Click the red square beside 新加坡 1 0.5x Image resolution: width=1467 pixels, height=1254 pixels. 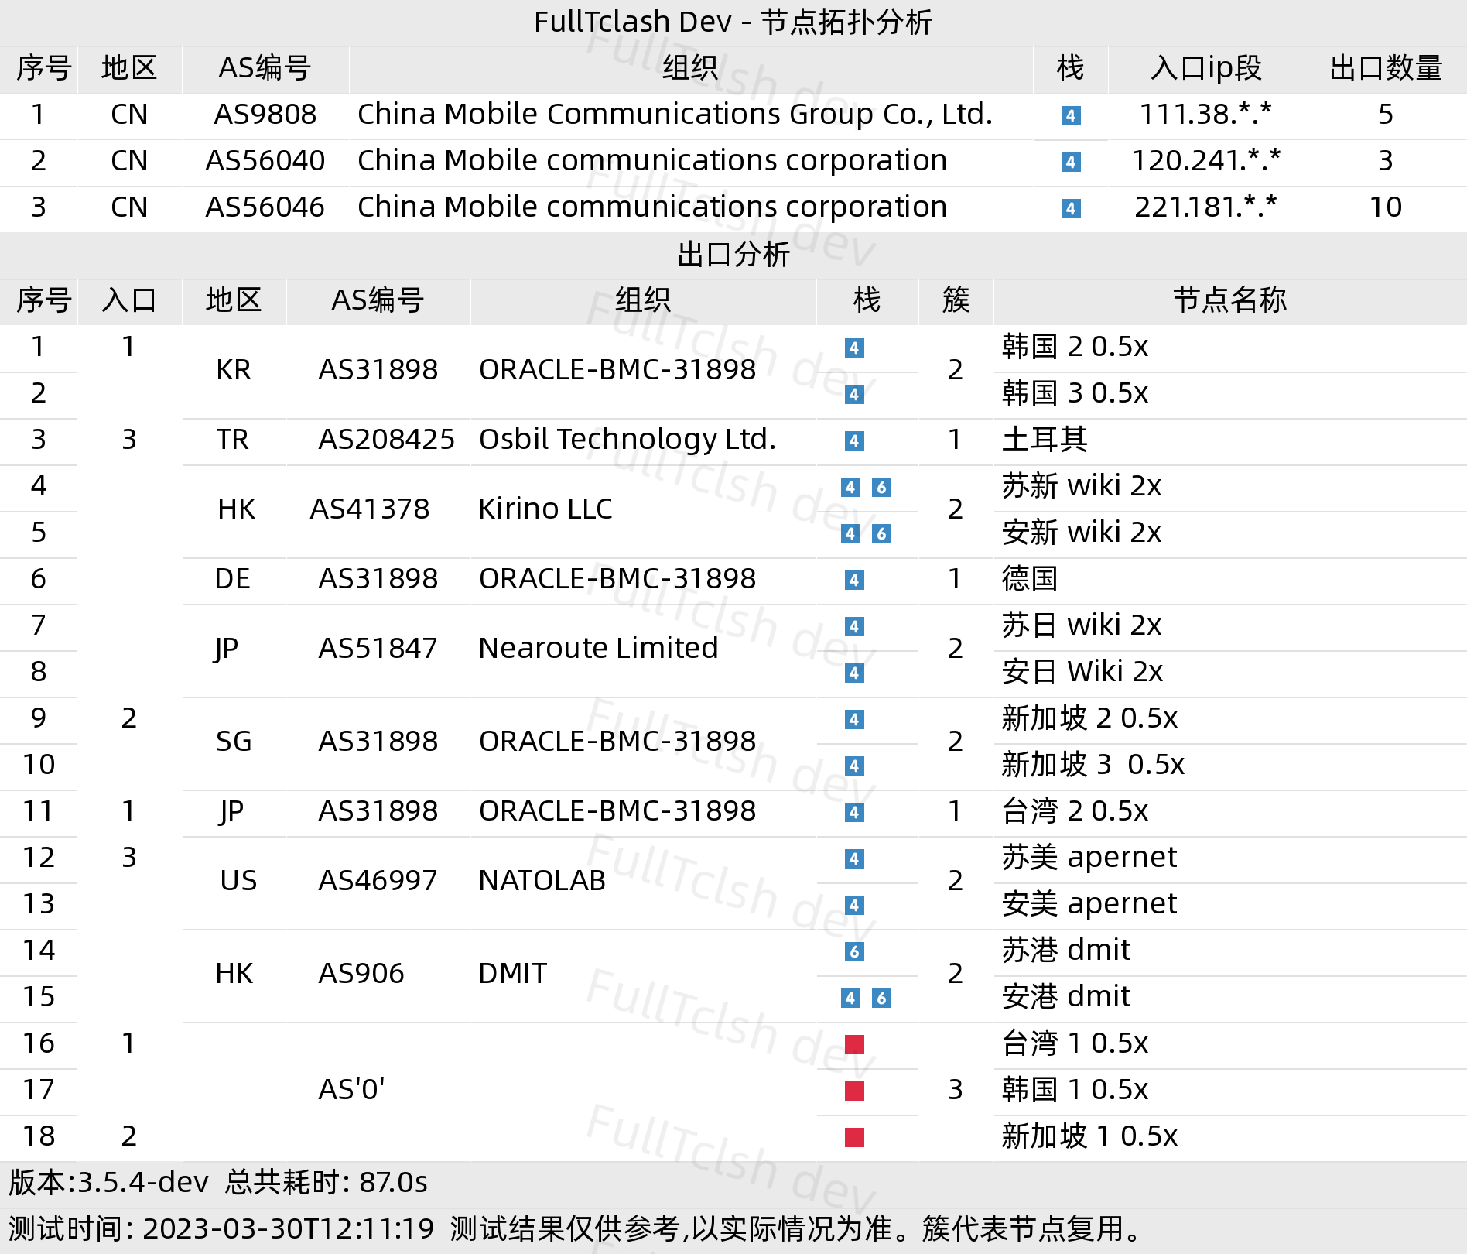coord(853,1136)
